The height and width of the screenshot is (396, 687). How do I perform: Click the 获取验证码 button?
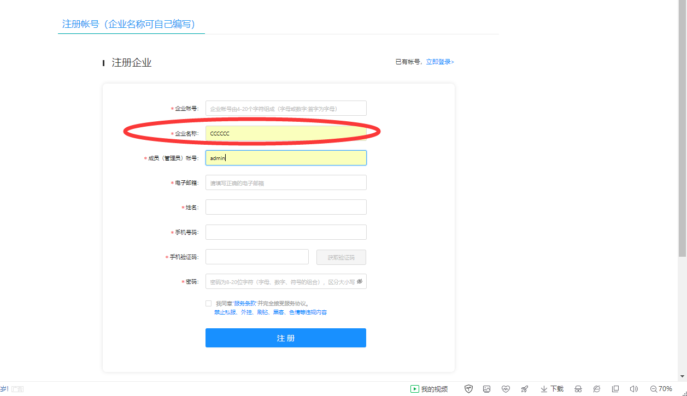341,257
